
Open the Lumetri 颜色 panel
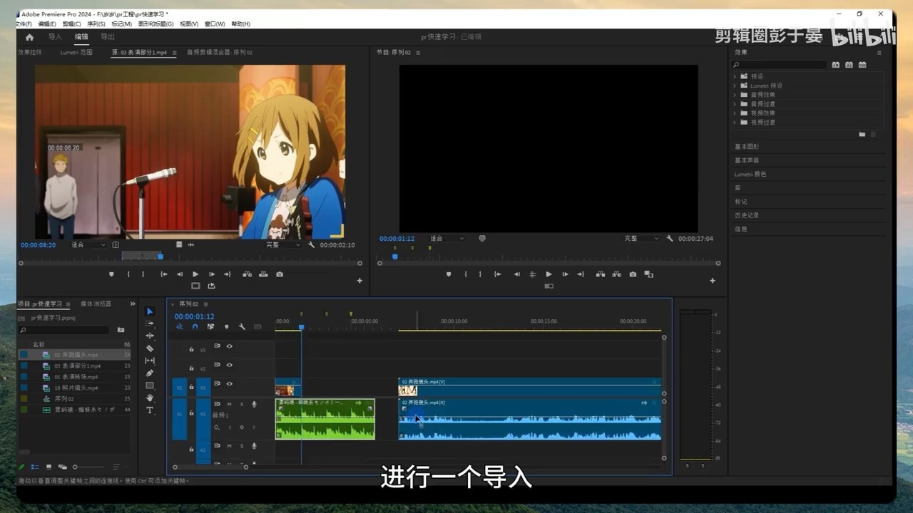pyautogui.click(x=750, y=175)
